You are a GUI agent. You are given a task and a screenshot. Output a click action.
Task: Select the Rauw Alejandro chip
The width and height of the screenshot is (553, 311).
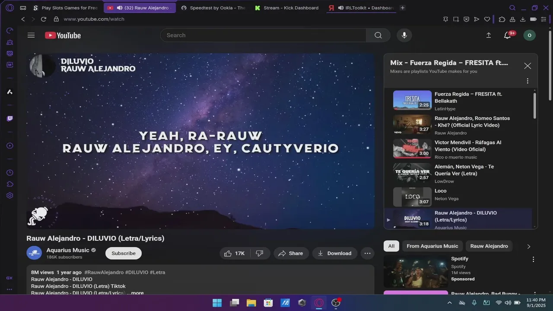tap(489, 246)
